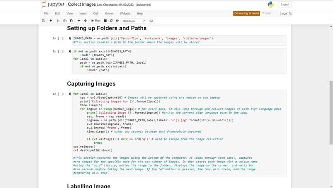
Task: Open the cell type Markdown dropdown
Action: (x=133, y=21)
